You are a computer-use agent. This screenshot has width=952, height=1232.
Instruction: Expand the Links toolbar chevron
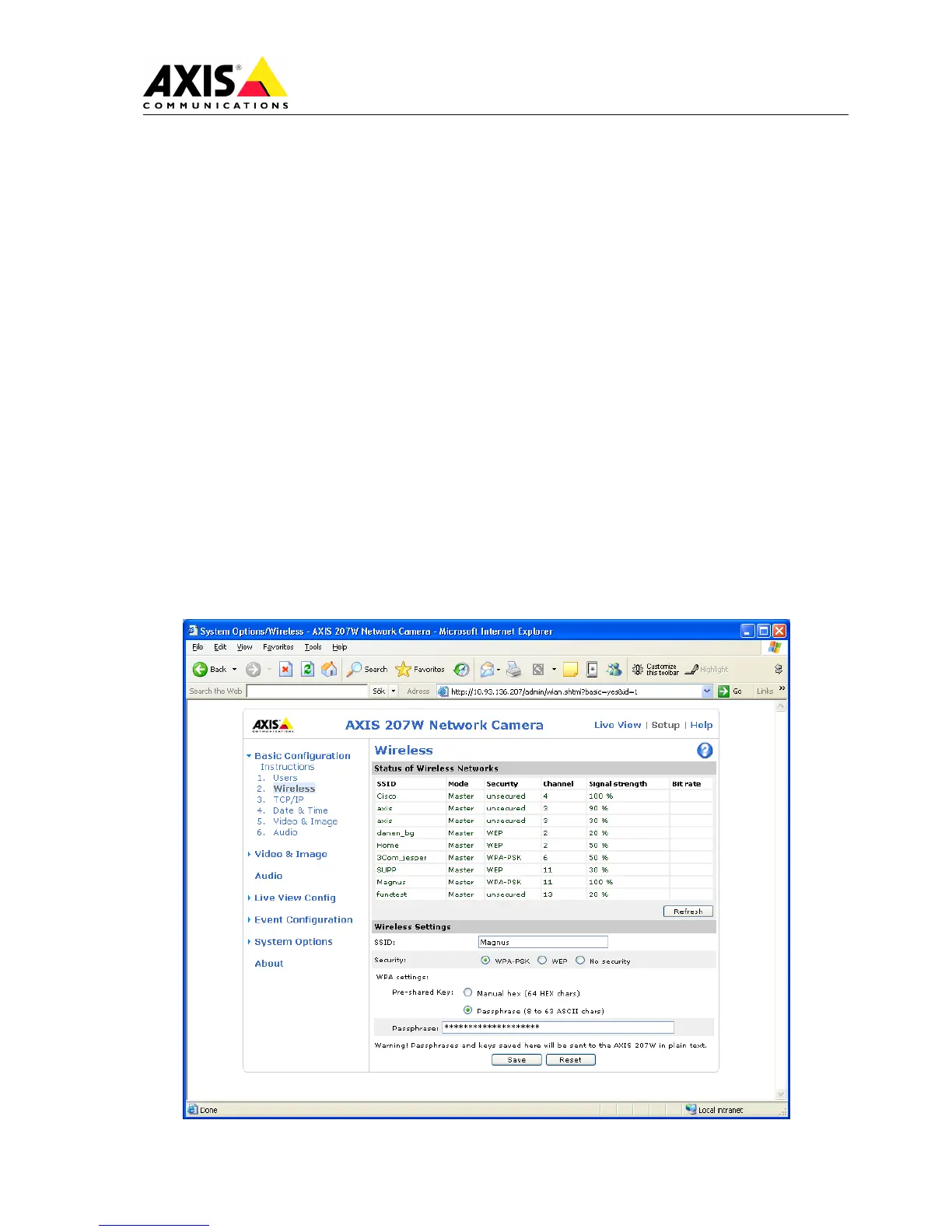click(x=782, y=689)
